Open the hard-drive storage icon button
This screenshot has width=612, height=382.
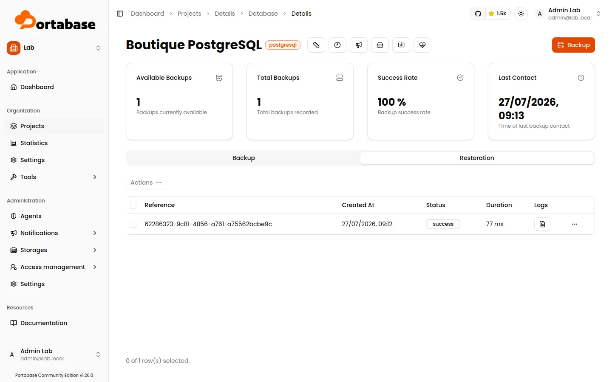click(x=380, y=45)
